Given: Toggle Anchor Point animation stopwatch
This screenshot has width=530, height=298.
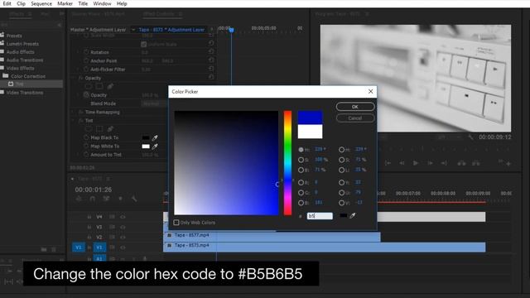Looking at the screenshot, I should tap(86, 60).
